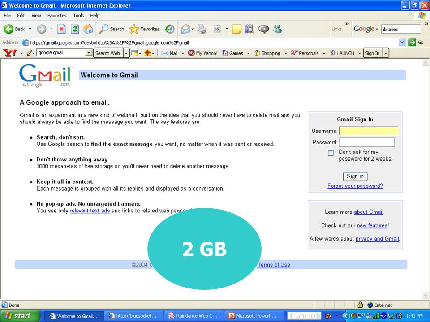
Task: Open Personals on the Yahoo toolbar
Action: 305,53
